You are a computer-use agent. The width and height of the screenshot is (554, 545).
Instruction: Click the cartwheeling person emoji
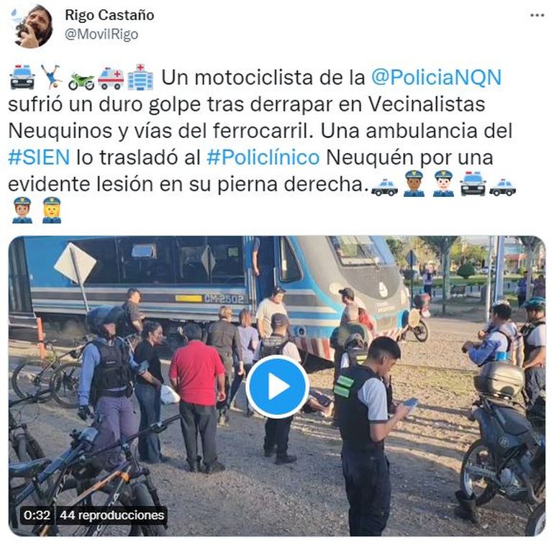[x=52, y=76]
